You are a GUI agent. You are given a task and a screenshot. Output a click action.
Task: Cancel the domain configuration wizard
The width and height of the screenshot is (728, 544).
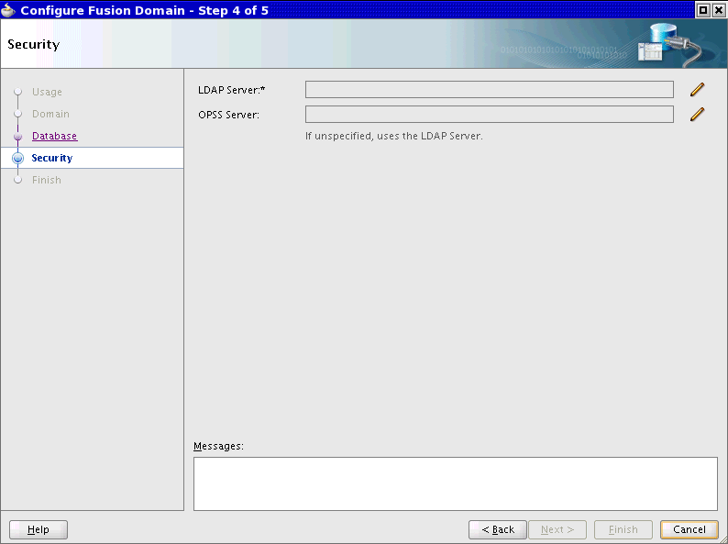tap(689, 529)
